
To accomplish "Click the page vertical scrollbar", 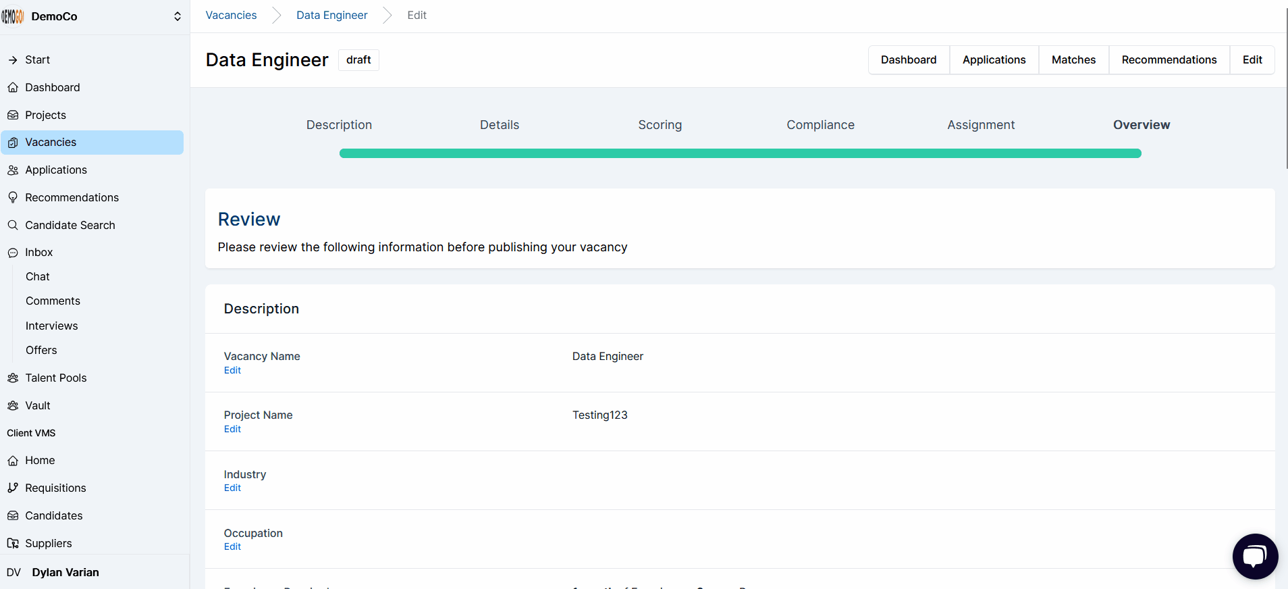I will click(1286, 88).
